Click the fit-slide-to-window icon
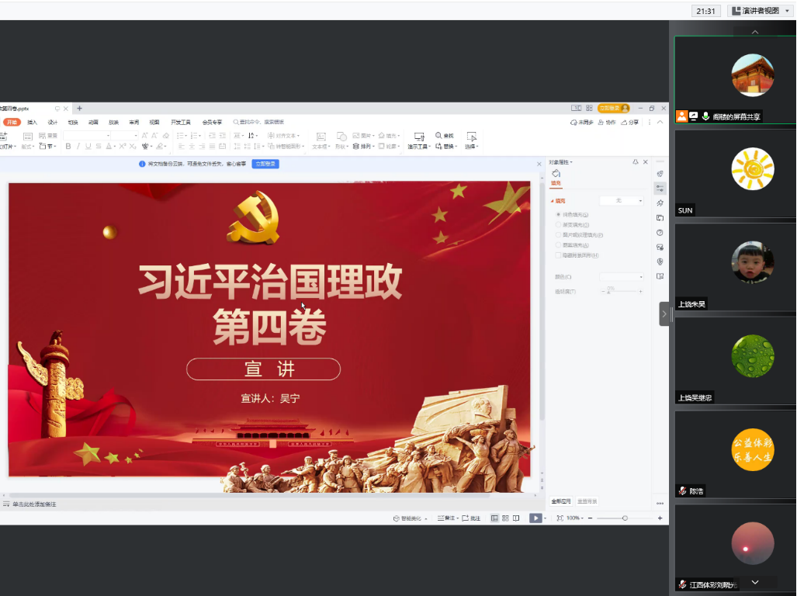 pos(560,518)
